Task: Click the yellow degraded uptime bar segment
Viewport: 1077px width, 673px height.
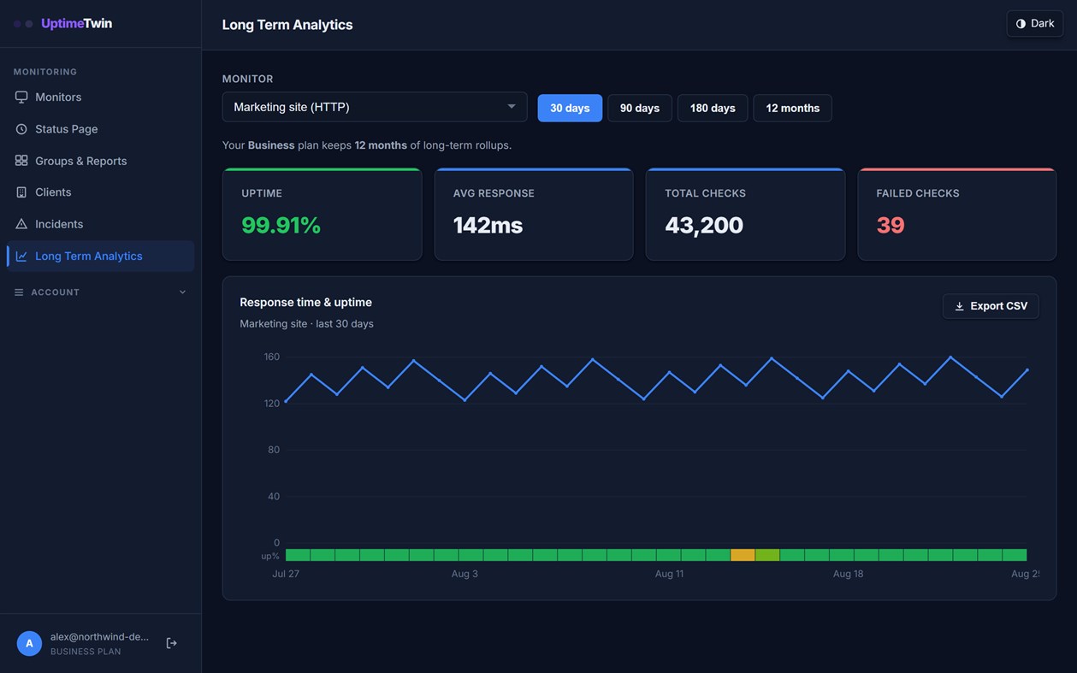Action: point(743,555)
